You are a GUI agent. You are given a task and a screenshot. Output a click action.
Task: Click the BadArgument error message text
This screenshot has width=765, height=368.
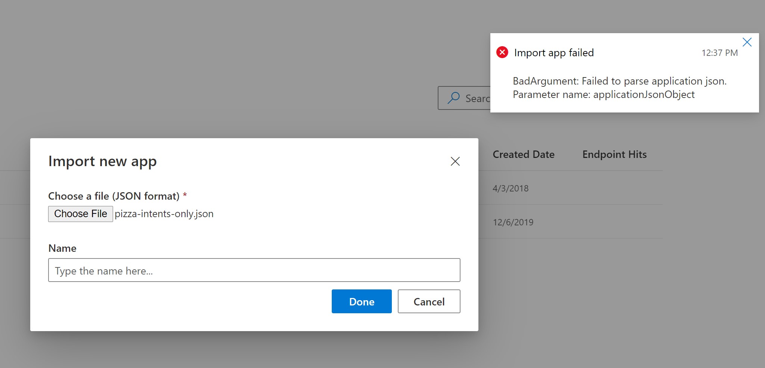[x=619, y=88]
